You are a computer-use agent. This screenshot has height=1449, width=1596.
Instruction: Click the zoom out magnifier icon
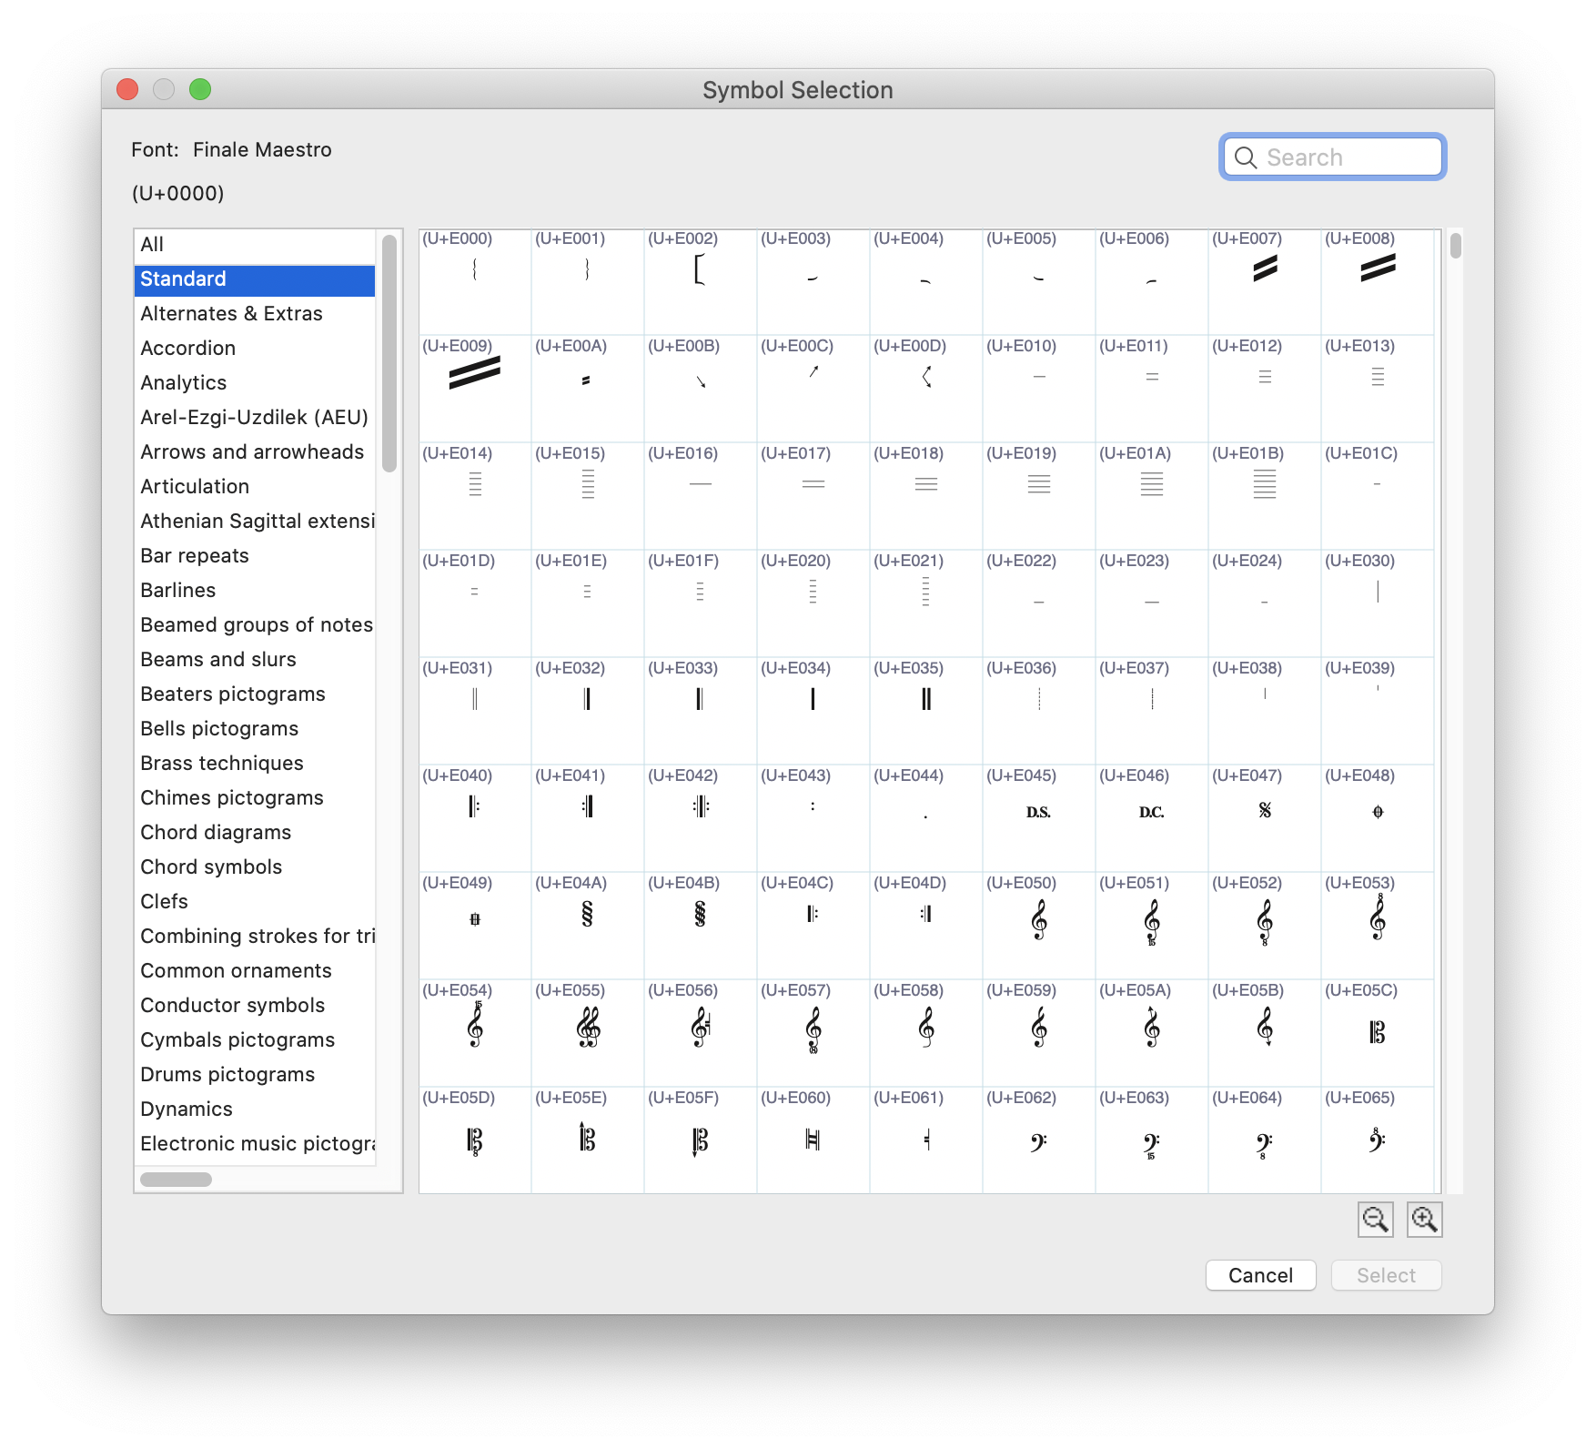tap(1375, 1220)
